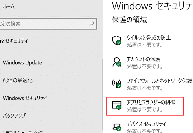Image resolution: width=193 pixels, height=133 pixels.
Task: Open バックアップ in the sidebar
Action: 14,115
